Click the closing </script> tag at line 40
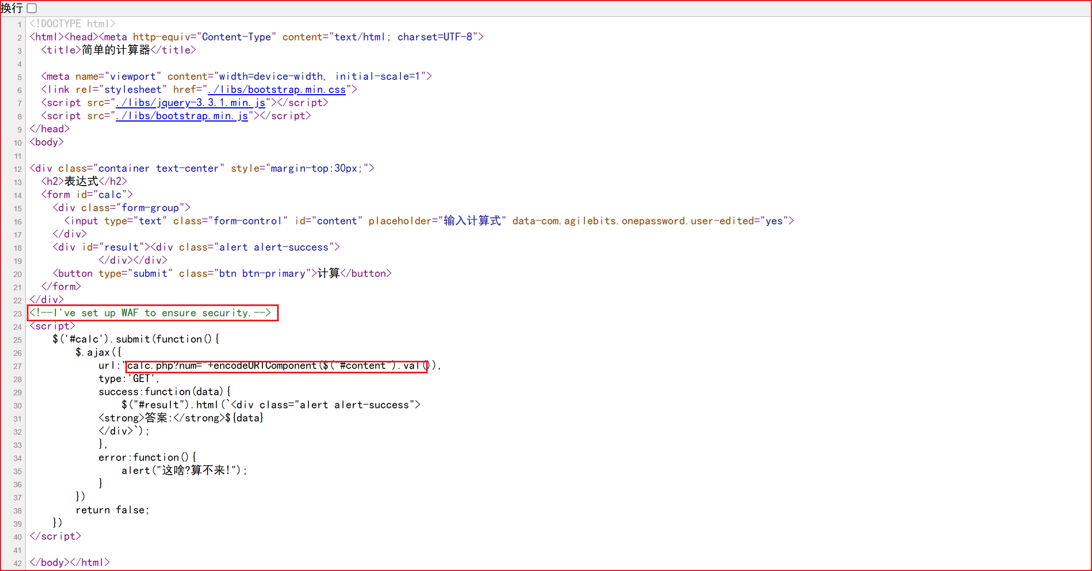The image size is (1092, 571). tap(55, 536)
